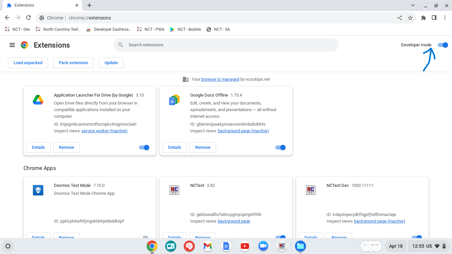This screenshot has width=452, height=254.
Task: Click the Application Launcher For Drive icon
Action: point(38,100)
